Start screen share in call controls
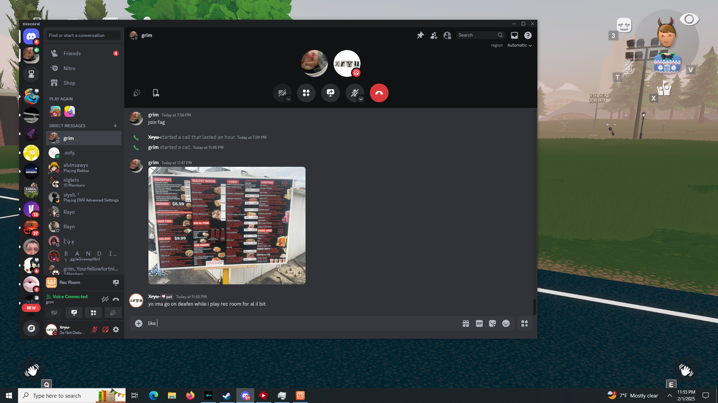 331,93
